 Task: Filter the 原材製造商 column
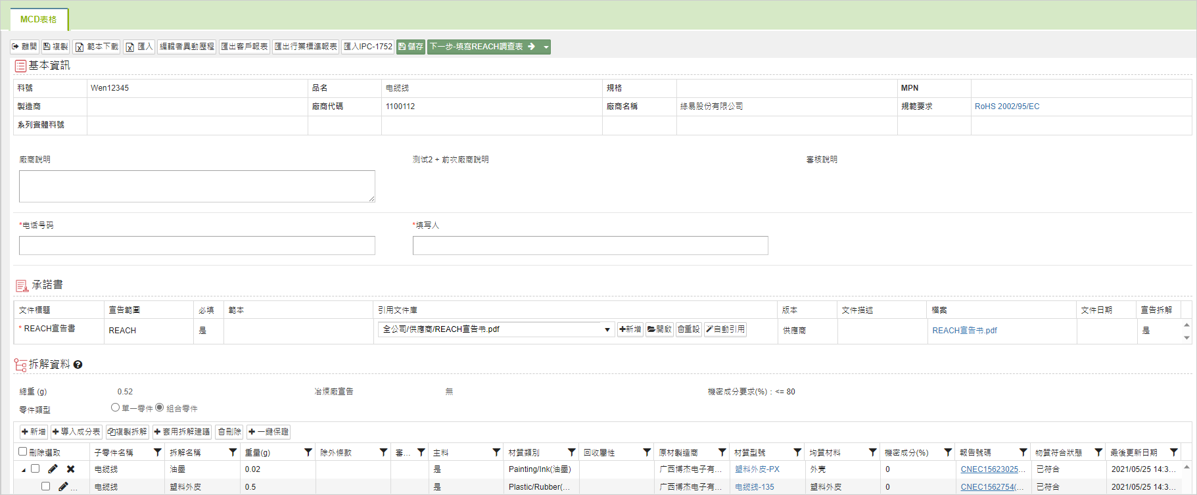pos(722,452)
